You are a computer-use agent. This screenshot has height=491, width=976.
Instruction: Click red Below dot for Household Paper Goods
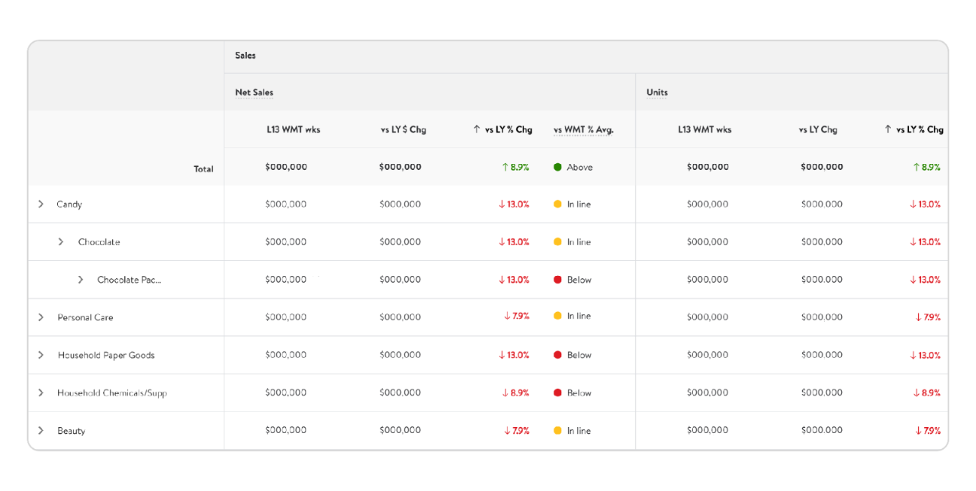point(557,355)
